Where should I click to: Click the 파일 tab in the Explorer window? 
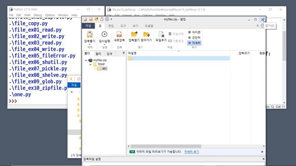pyautogui.click(x=74, y=85)
